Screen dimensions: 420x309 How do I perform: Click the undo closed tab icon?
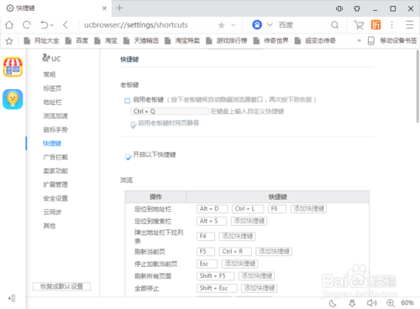(45, 25)
